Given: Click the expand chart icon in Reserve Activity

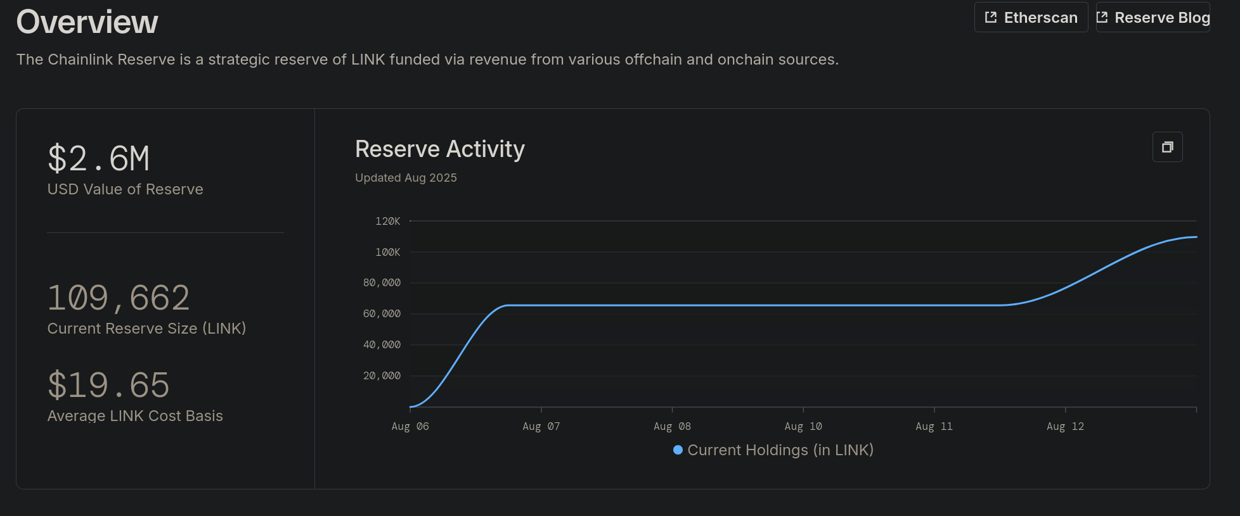Looking at the screenshot, I should (1167, 147).
